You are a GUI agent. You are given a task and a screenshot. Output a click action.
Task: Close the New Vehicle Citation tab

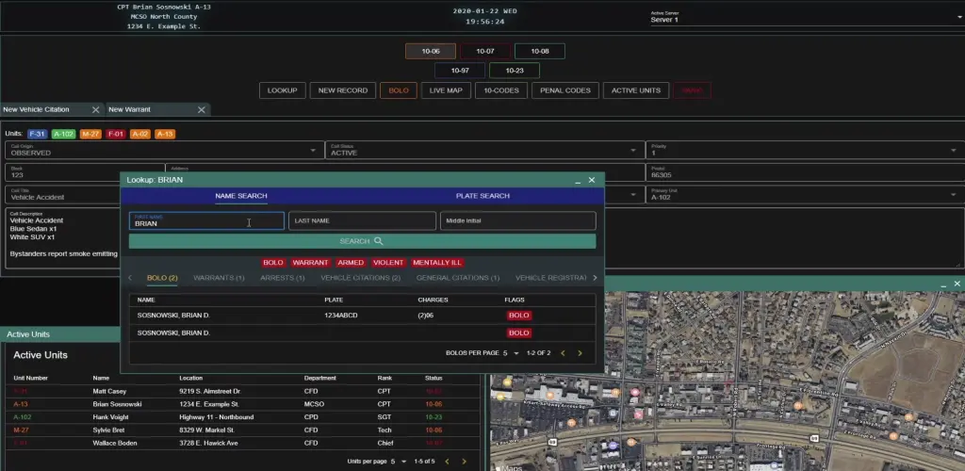[x=95, y=109]
